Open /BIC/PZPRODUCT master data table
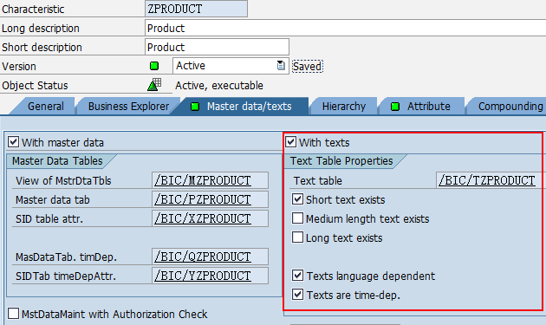 [203, 199]
